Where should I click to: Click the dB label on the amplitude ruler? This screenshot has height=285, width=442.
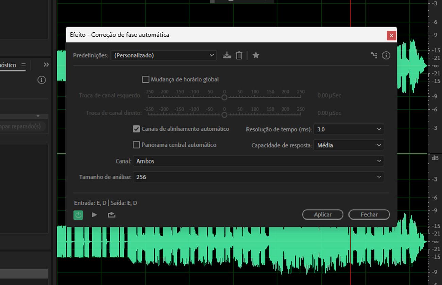[x=435, y=158]
